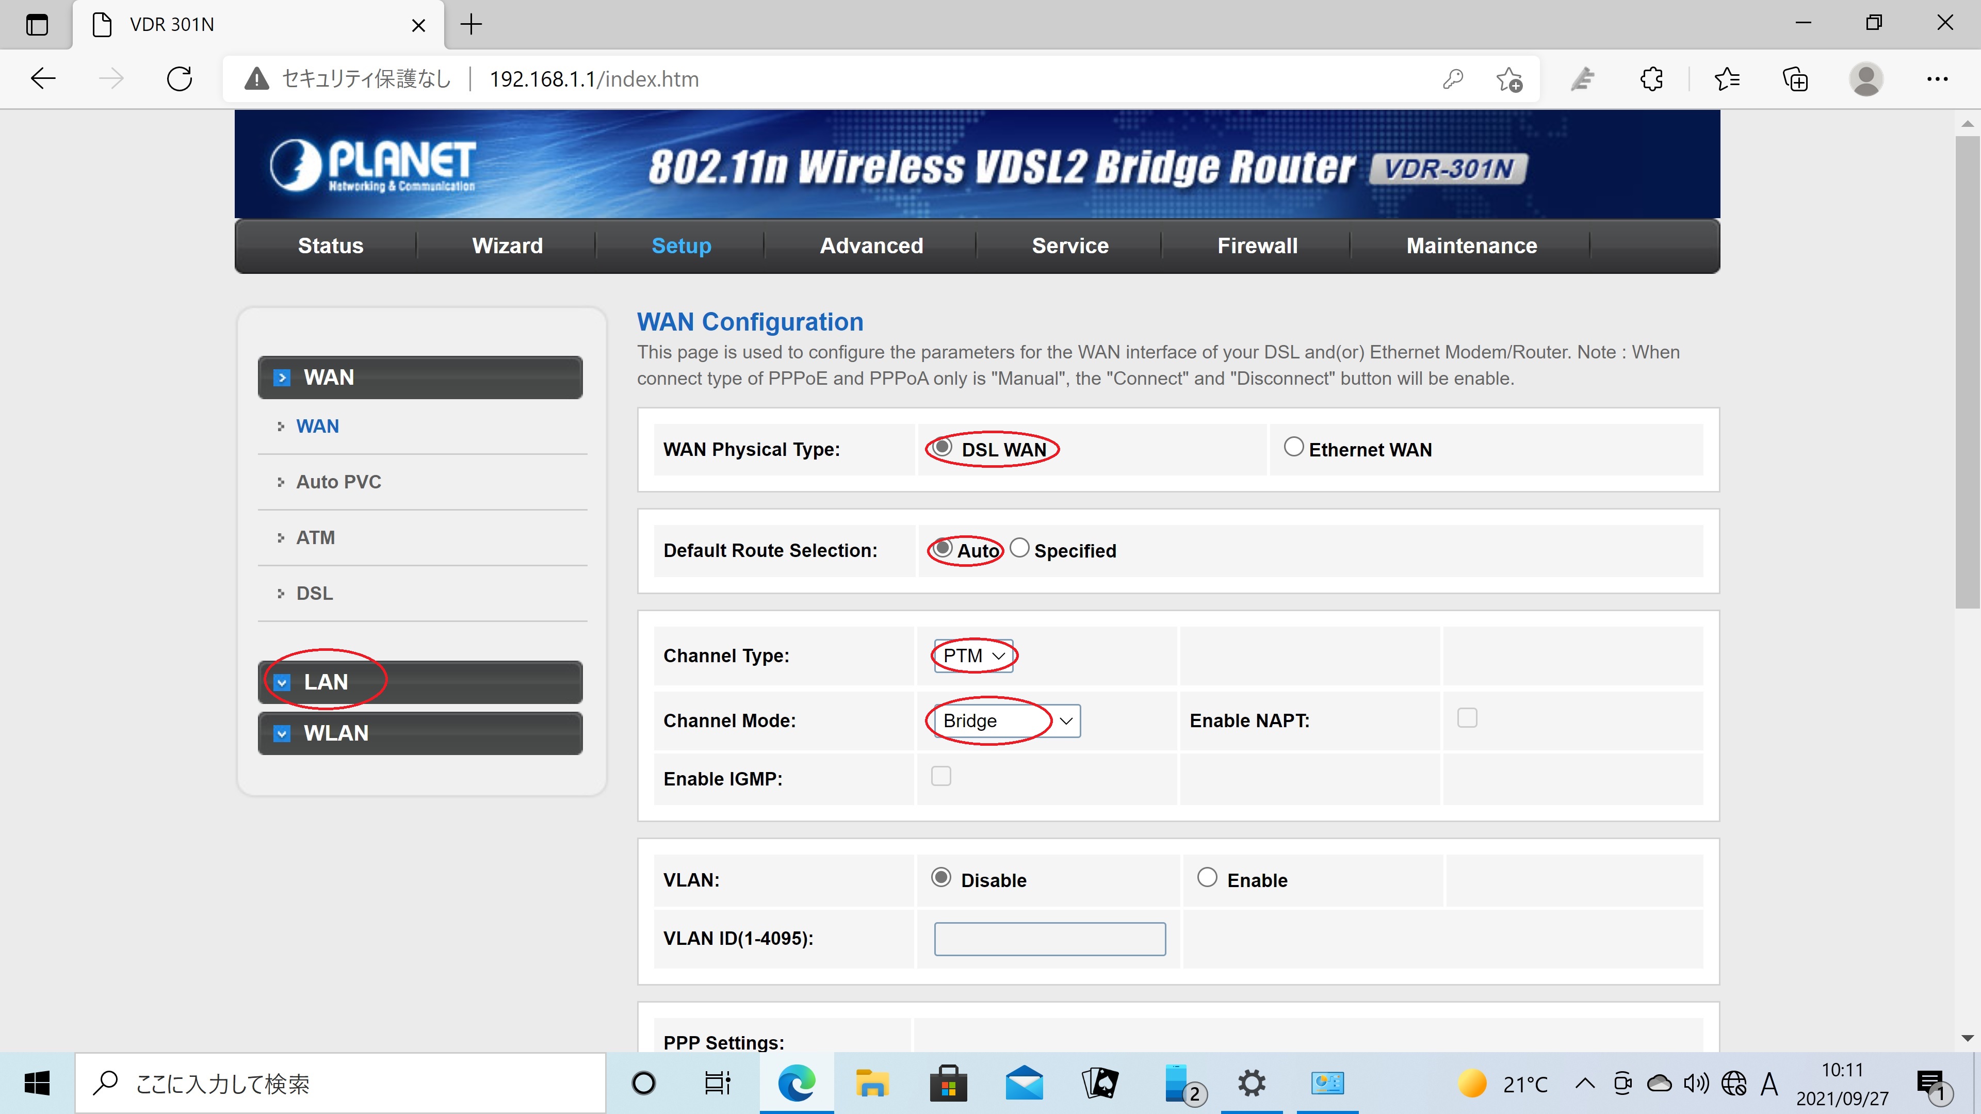
Task: Click the volume speaker tray icon
Action: [x=1696, y=1084]
